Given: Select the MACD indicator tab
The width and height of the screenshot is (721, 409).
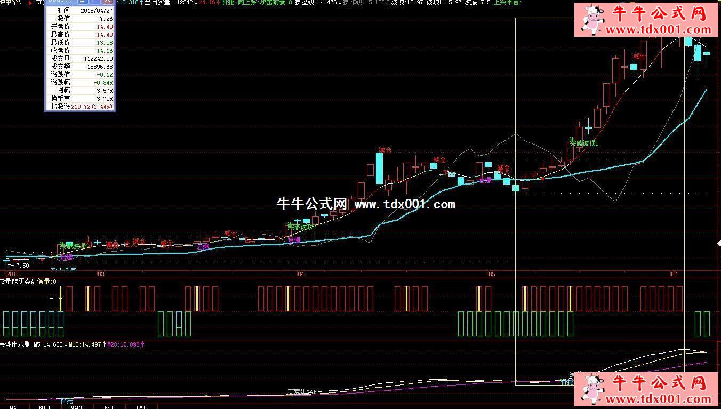Looking at the screenshot, I should [77, 406].
